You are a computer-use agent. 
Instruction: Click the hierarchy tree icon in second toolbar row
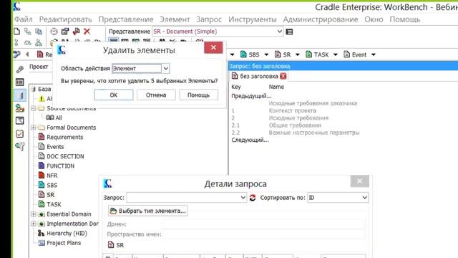coord(39,43)
